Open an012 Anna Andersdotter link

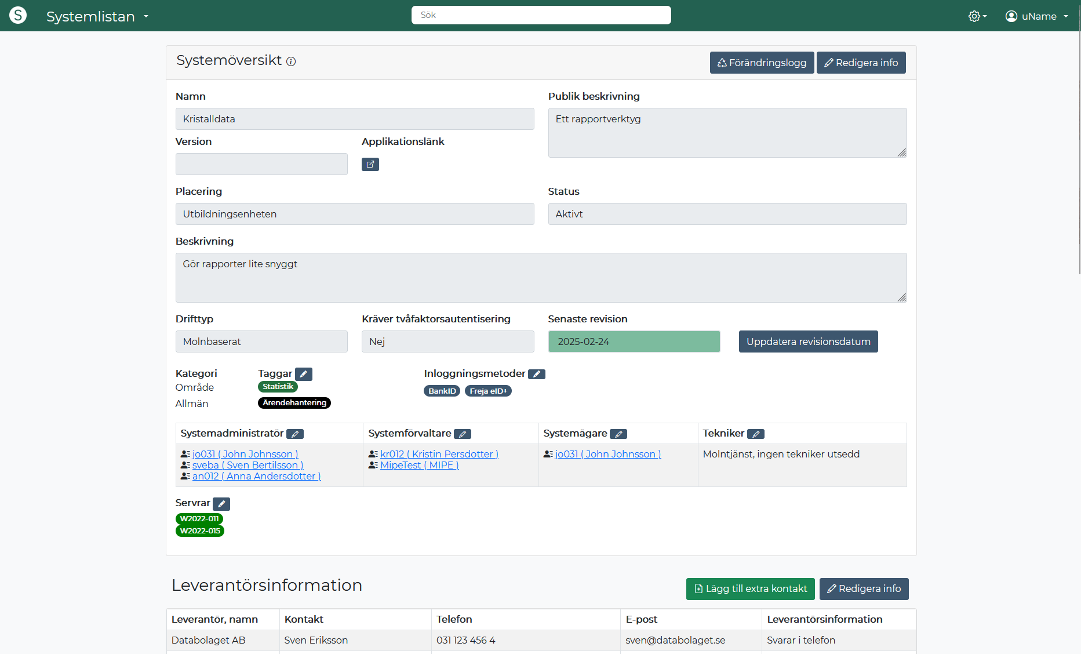[x=256, y=476]
